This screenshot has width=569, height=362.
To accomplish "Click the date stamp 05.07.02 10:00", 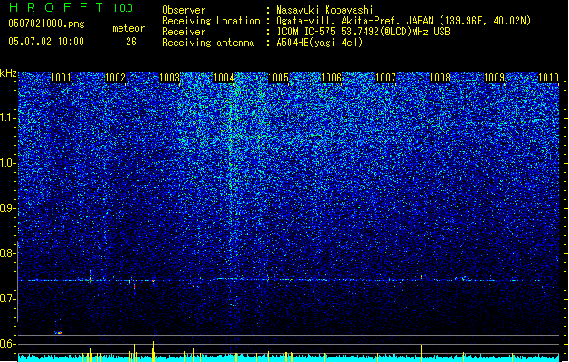I will pyautogui.click(x=46, y=42).
